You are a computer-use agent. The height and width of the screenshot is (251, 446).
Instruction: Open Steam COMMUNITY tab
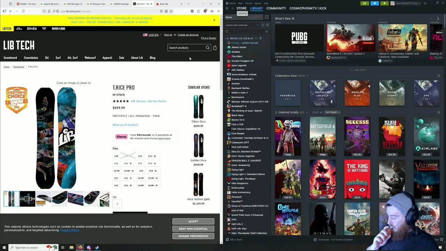click(x=276, y=8)
